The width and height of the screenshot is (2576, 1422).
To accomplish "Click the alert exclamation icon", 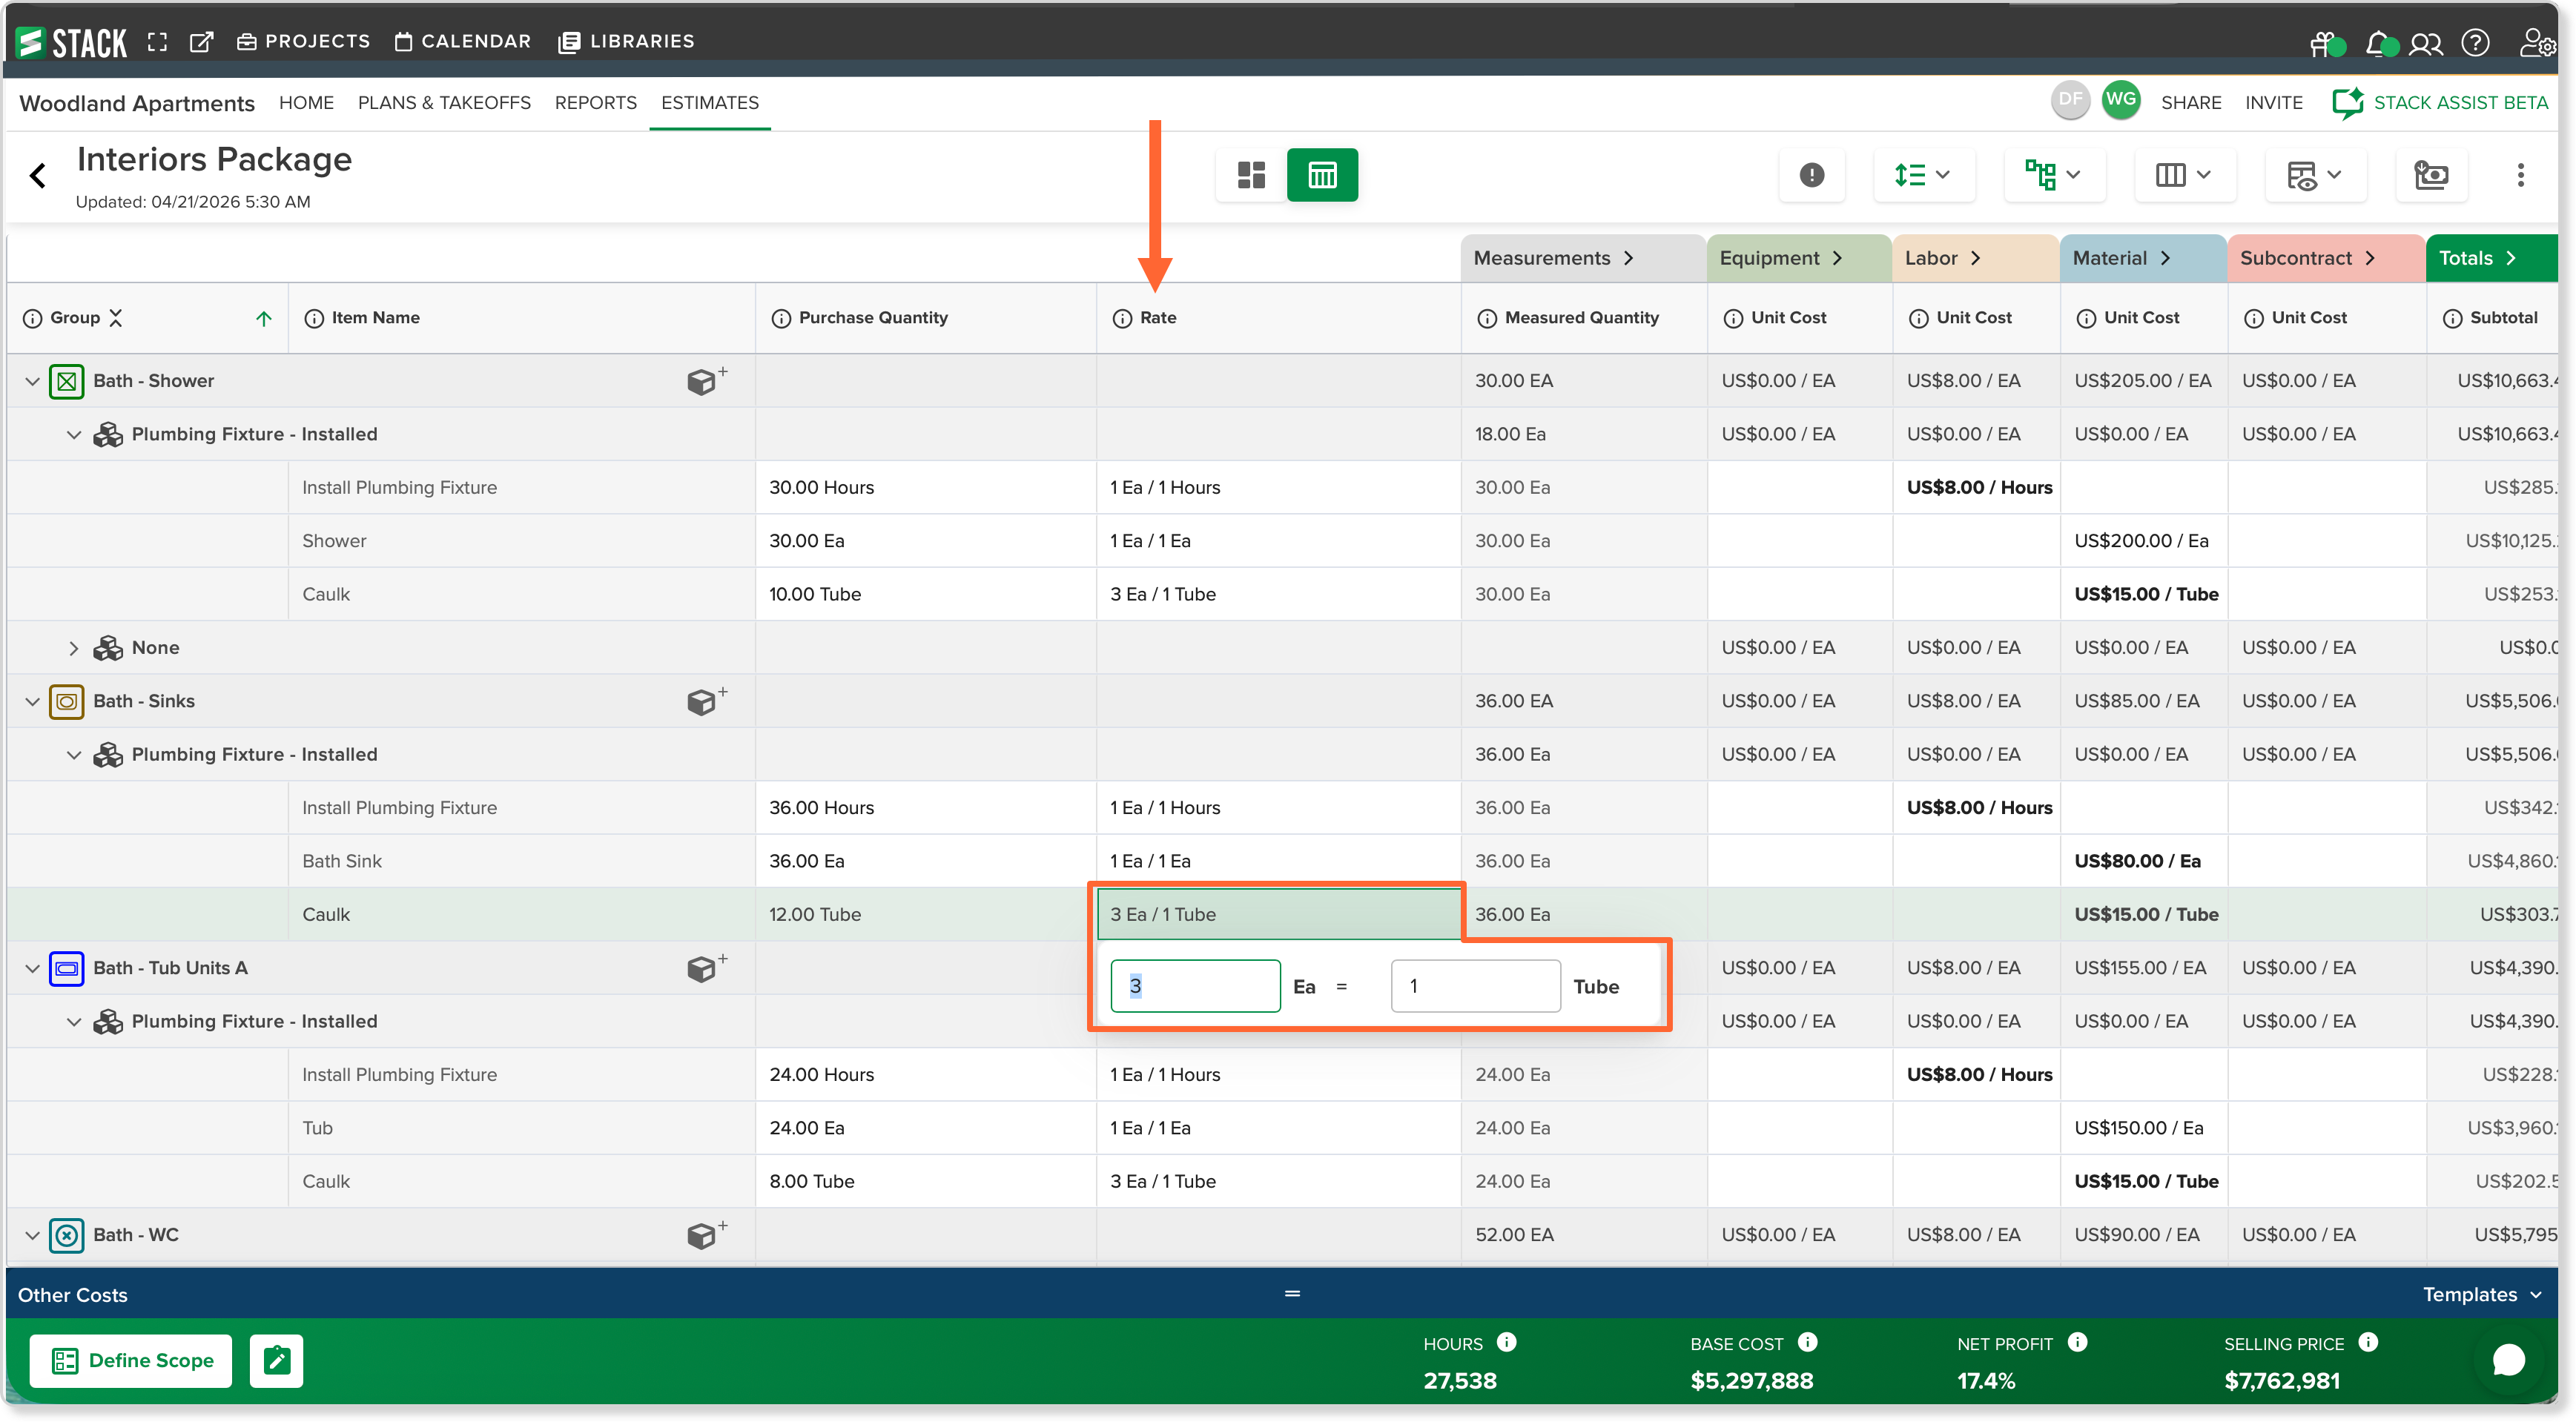I will click(1812, 175).
